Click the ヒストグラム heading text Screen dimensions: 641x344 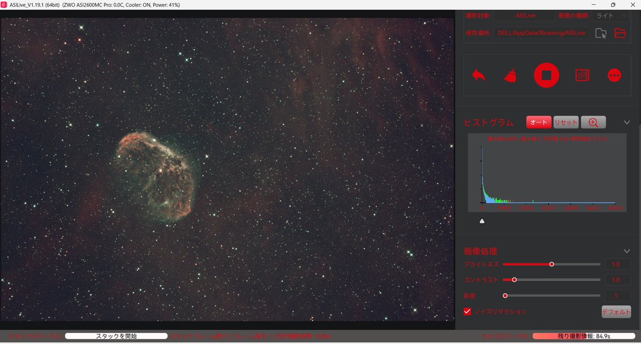click(489, 123)
